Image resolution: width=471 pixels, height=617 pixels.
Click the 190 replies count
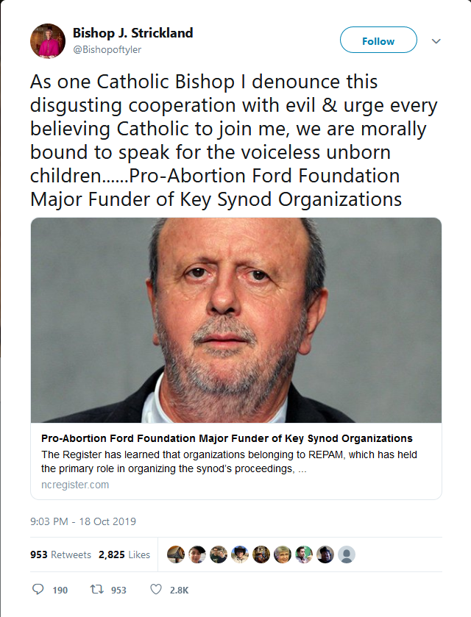point(60,590)
